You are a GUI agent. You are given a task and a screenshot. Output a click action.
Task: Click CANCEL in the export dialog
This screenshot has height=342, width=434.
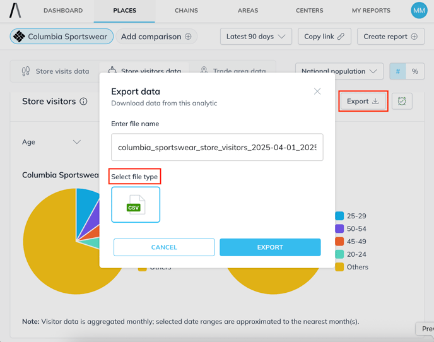click(164, 247)
